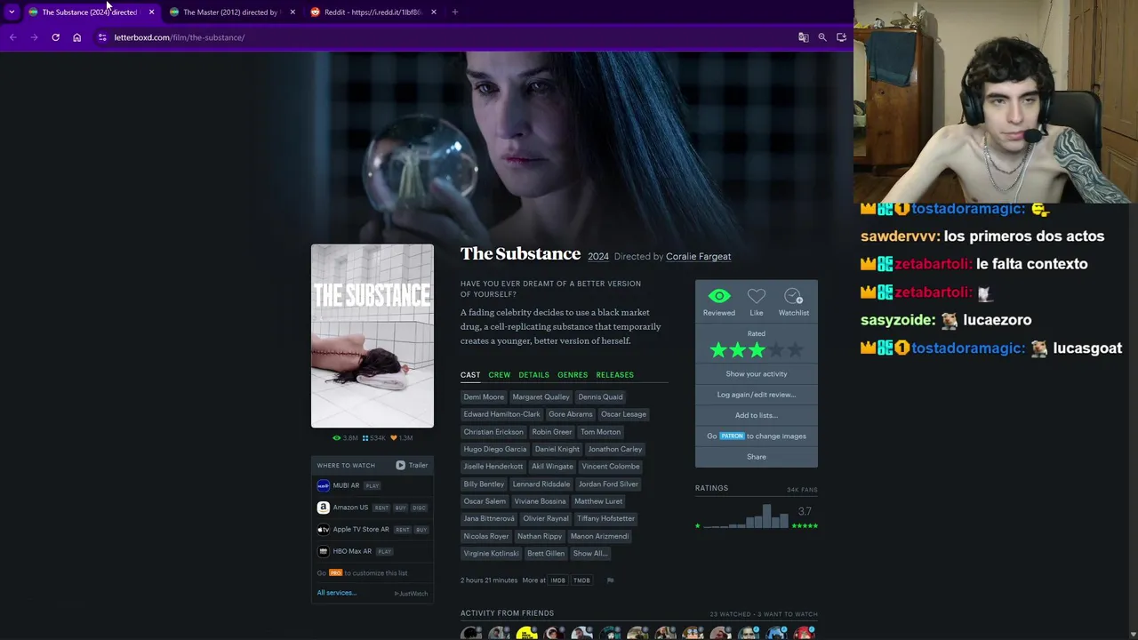
Task: Click the Share button
Action: (757, 457)
